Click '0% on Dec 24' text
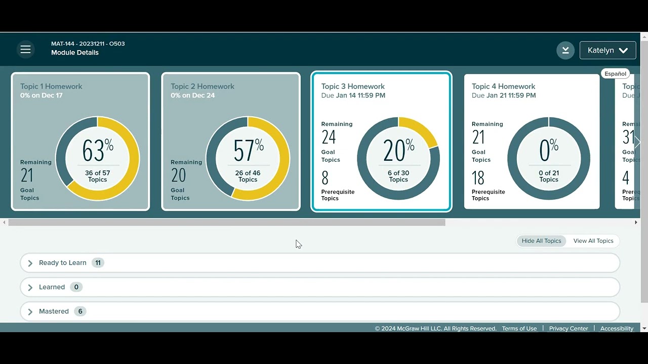This screenshot has height=364, width=648. 192,95
